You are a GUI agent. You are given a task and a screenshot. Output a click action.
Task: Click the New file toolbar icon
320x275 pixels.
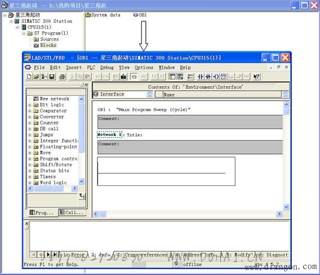[29, 76]
